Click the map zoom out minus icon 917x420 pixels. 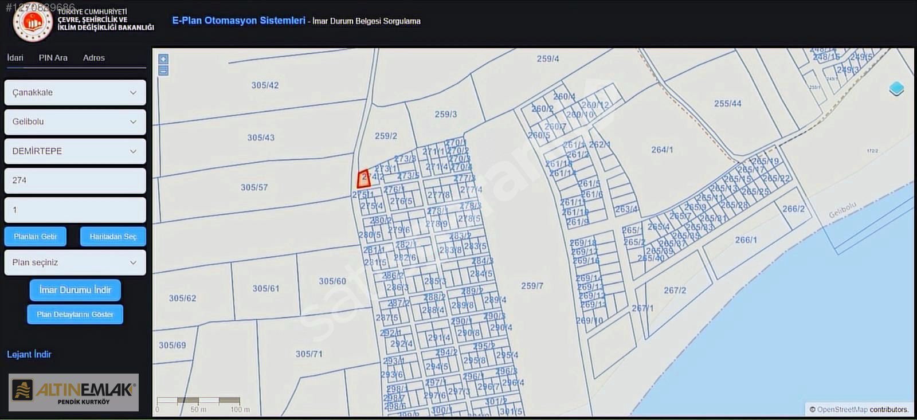[163, 70]
